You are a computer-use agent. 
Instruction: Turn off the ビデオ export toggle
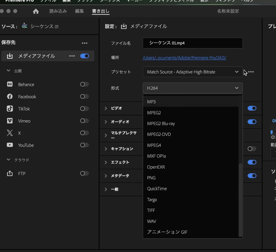(252, 108)
